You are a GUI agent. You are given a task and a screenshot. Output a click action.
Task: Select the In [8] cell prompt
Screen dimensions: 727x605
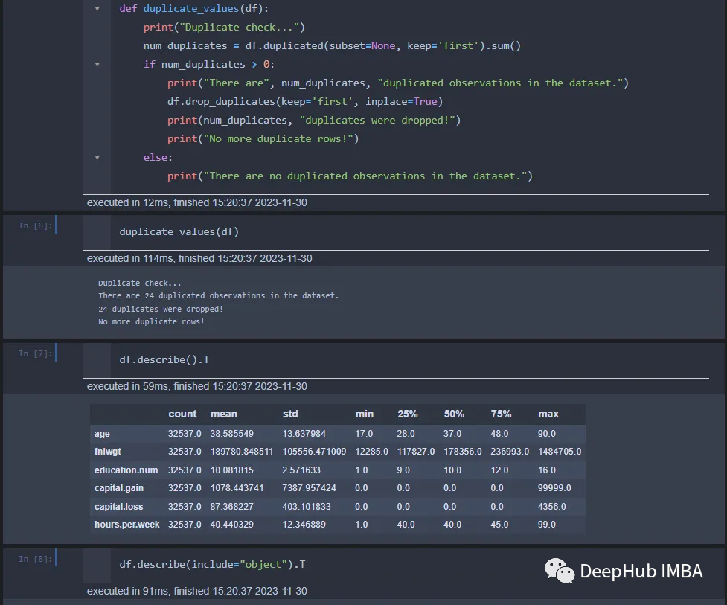coord(36,559)
